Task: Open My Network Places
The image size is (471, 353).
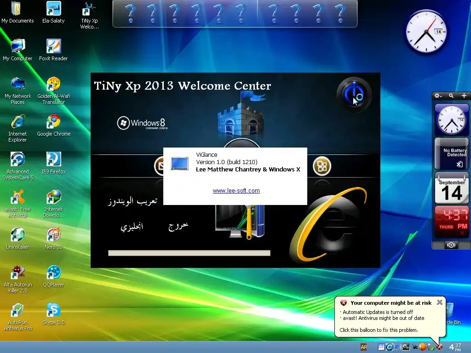Action: point(18,91)
